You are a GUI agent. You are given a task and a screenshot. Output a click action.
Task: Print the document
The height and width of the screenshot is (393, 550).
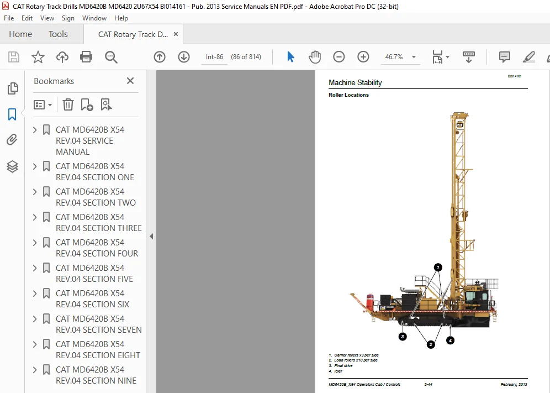[86, 57]
